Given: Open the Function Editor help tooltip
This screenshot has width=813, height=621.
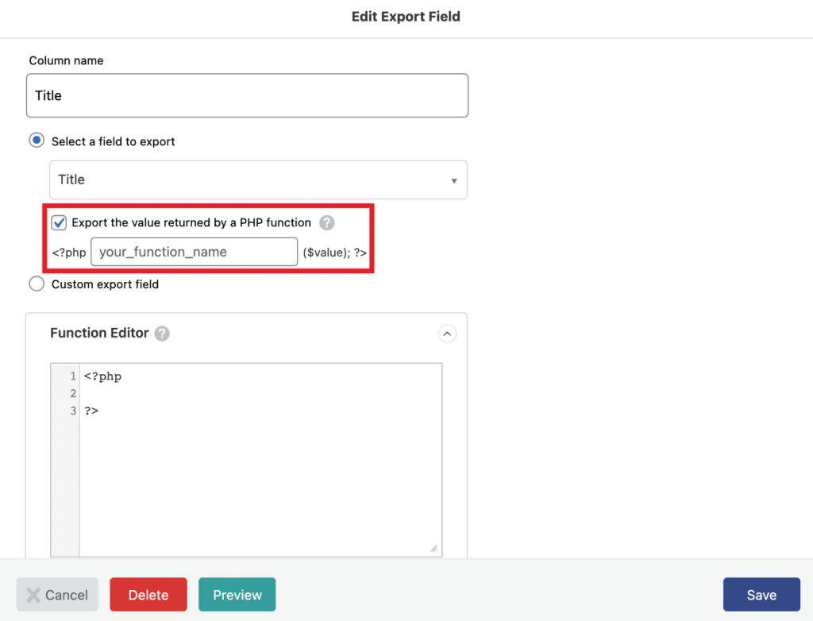Looking at the screenshot, I should (x=163, y=334).
